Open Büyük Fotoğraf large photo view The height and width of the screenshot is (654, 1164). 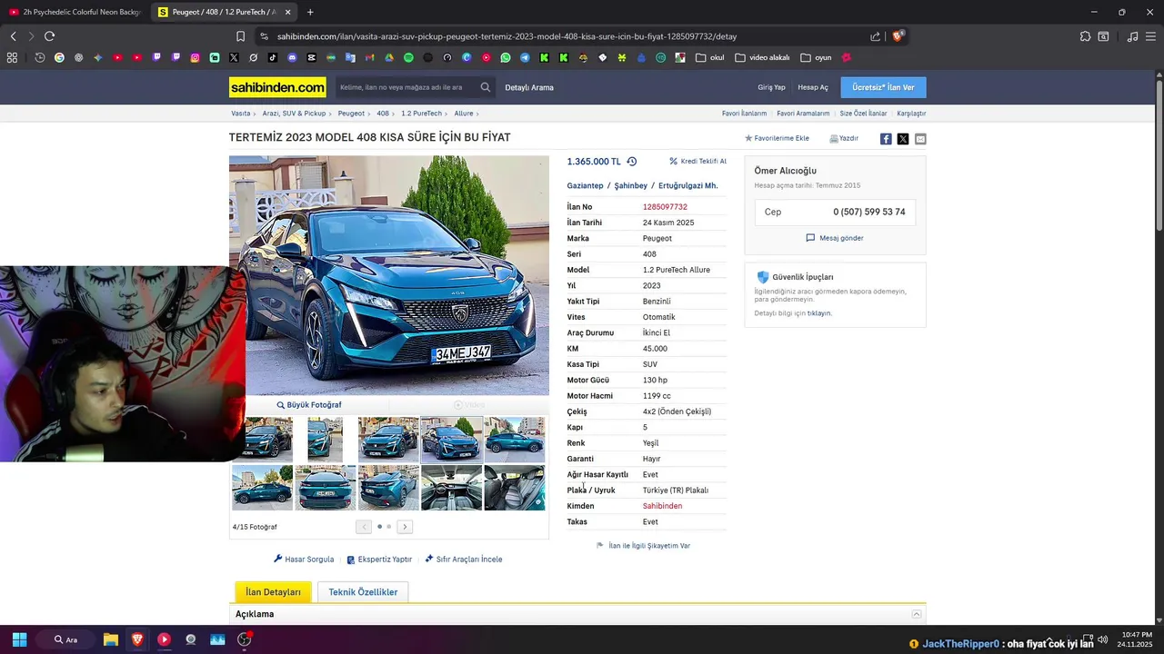click(309, 405)
